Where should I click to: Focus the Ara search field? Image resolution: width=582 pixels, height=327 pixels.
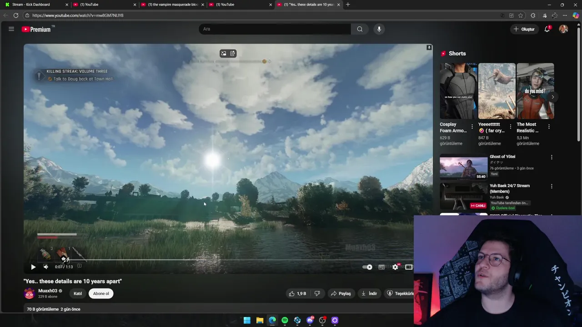[275, 29]
